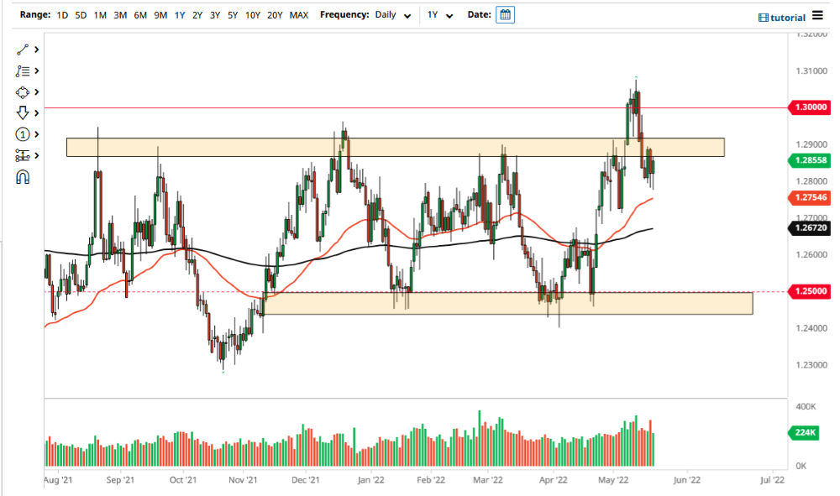Screen dimensions: 840x496
Task: Select the polygon shape drawing tool
Action: tap(23, 91)
